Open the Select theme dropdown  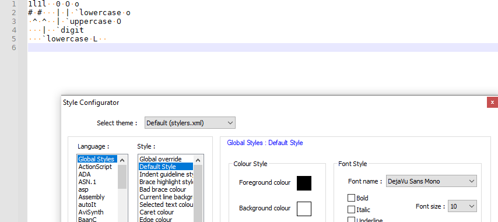pos(190,123)
